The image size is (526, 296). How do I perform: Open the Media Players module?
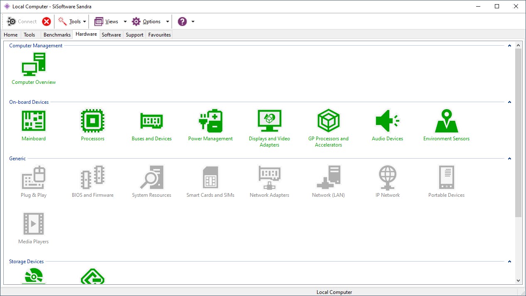click(33, 223)
